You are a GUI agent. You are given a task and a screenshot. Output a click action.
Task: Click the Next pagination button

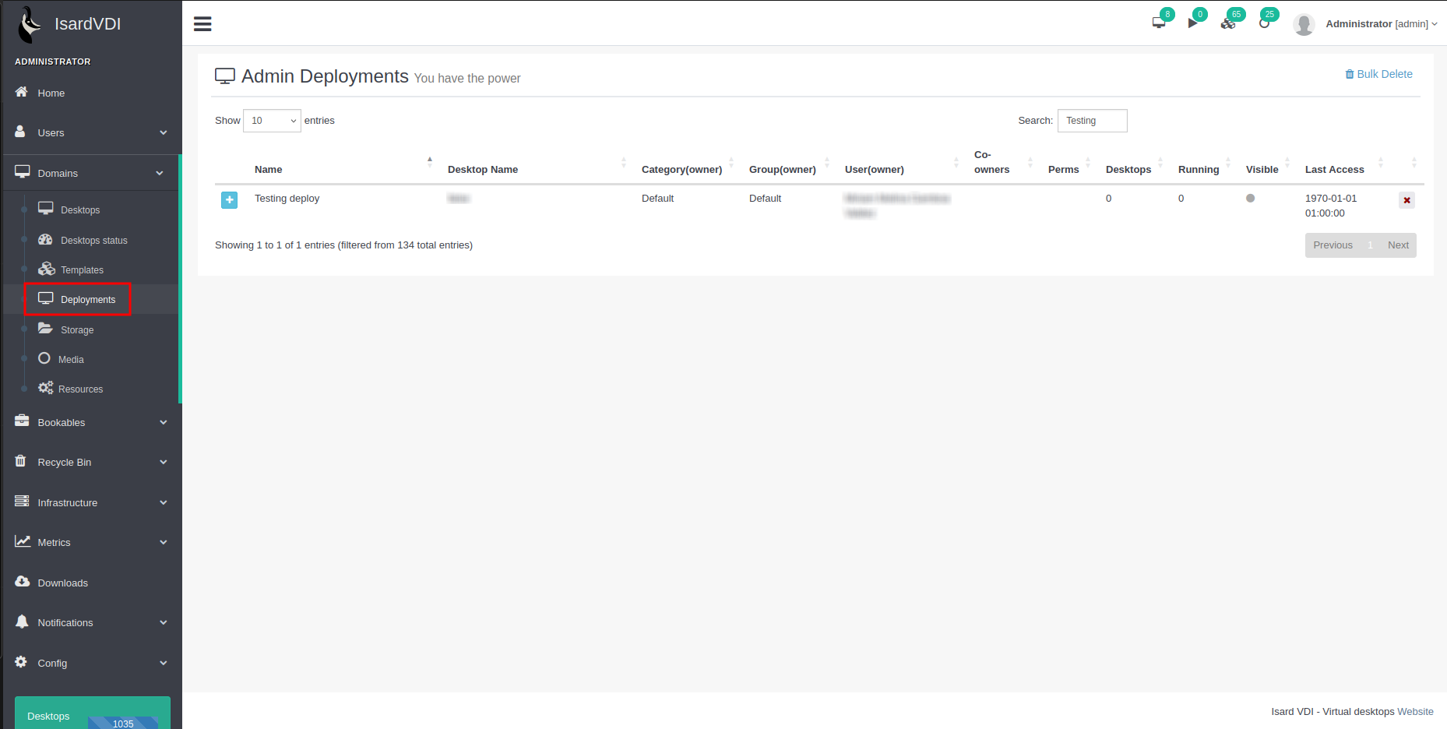coord(1398,245)
